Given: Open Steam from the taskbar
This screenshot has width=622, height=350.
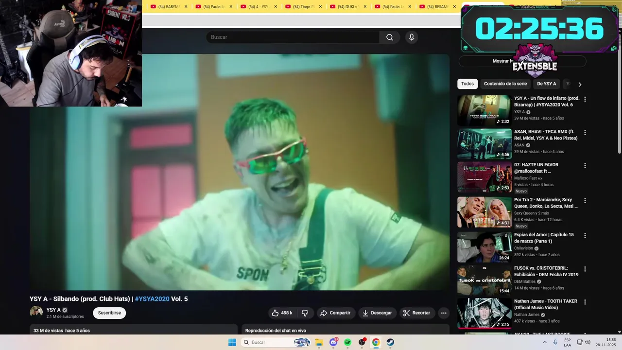Looking at the screenshot, I should click(x=390, y=342).
